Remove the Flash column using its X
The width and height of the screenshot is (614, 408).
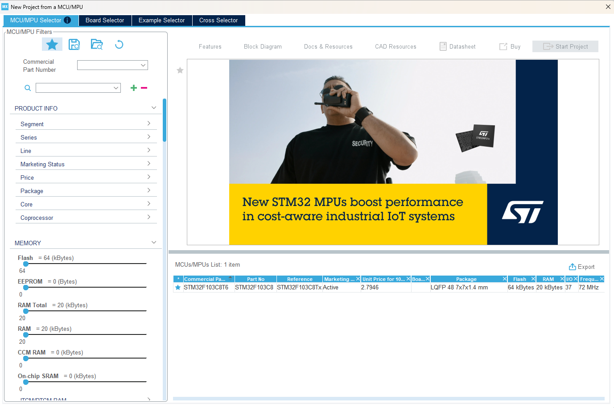(x=533, y=279)
